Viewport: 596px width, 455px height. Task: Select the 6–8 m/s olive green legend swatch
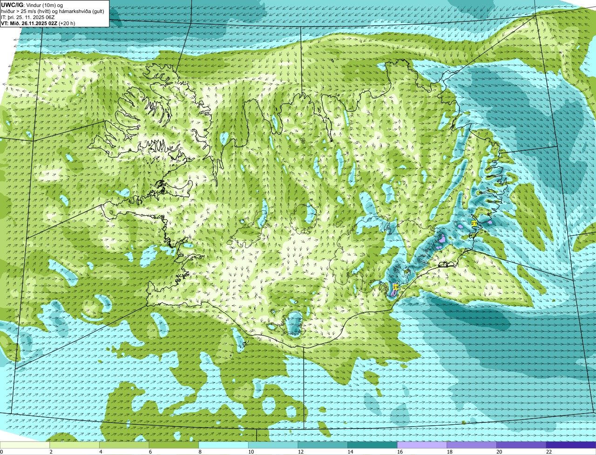click(174, 445)
